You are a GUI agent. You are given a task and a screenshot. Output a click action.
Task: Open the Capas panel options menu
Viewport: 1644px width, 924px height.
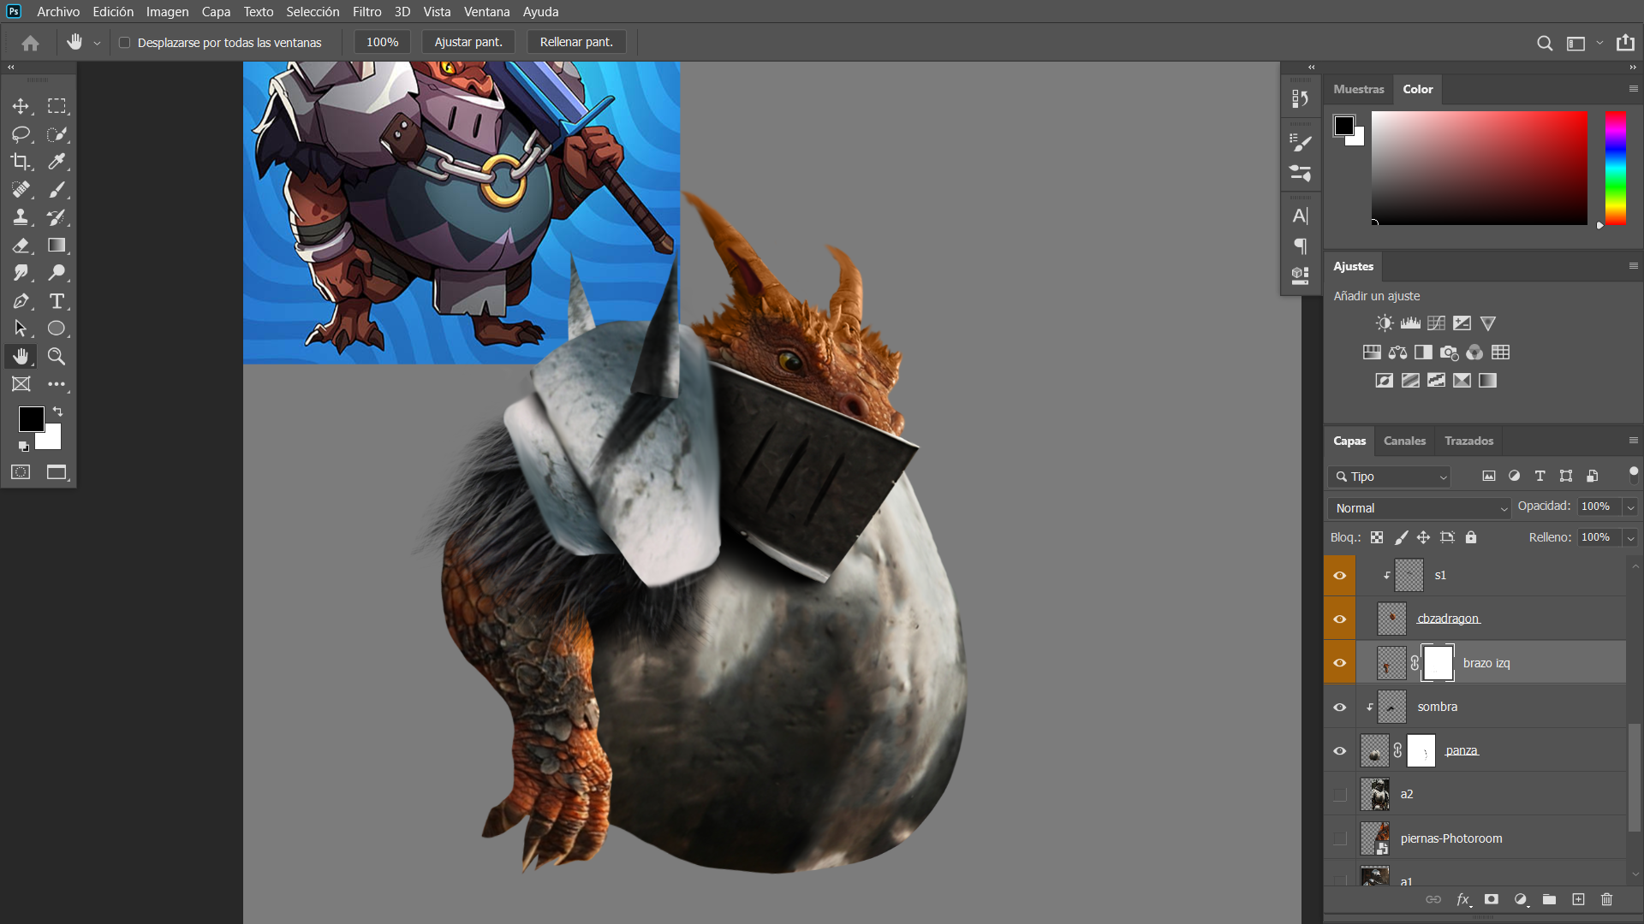coord(1633,441)
